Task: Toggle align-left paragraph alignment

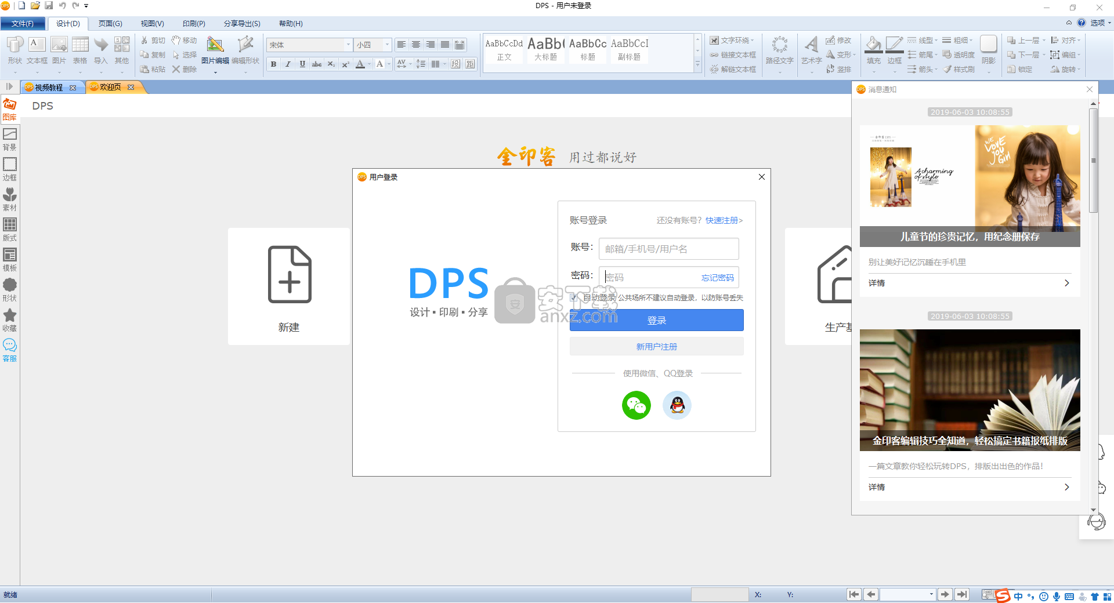Action: tap(402, 45)
